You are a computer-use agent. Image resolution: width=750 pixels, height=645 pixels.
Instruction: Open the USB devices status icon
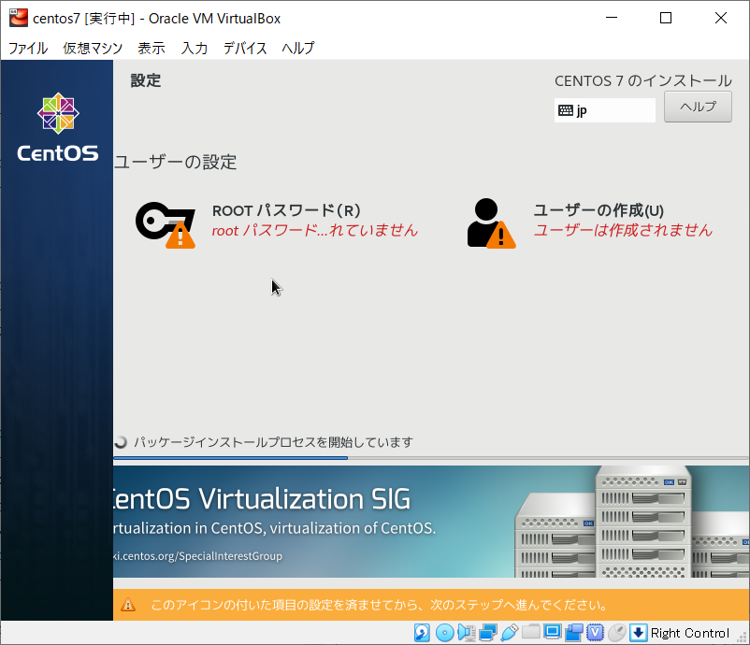pos(510,633)
